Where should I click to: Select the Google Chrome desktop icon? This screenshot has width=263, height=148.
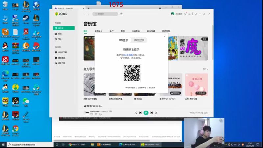tap(15, 131)
